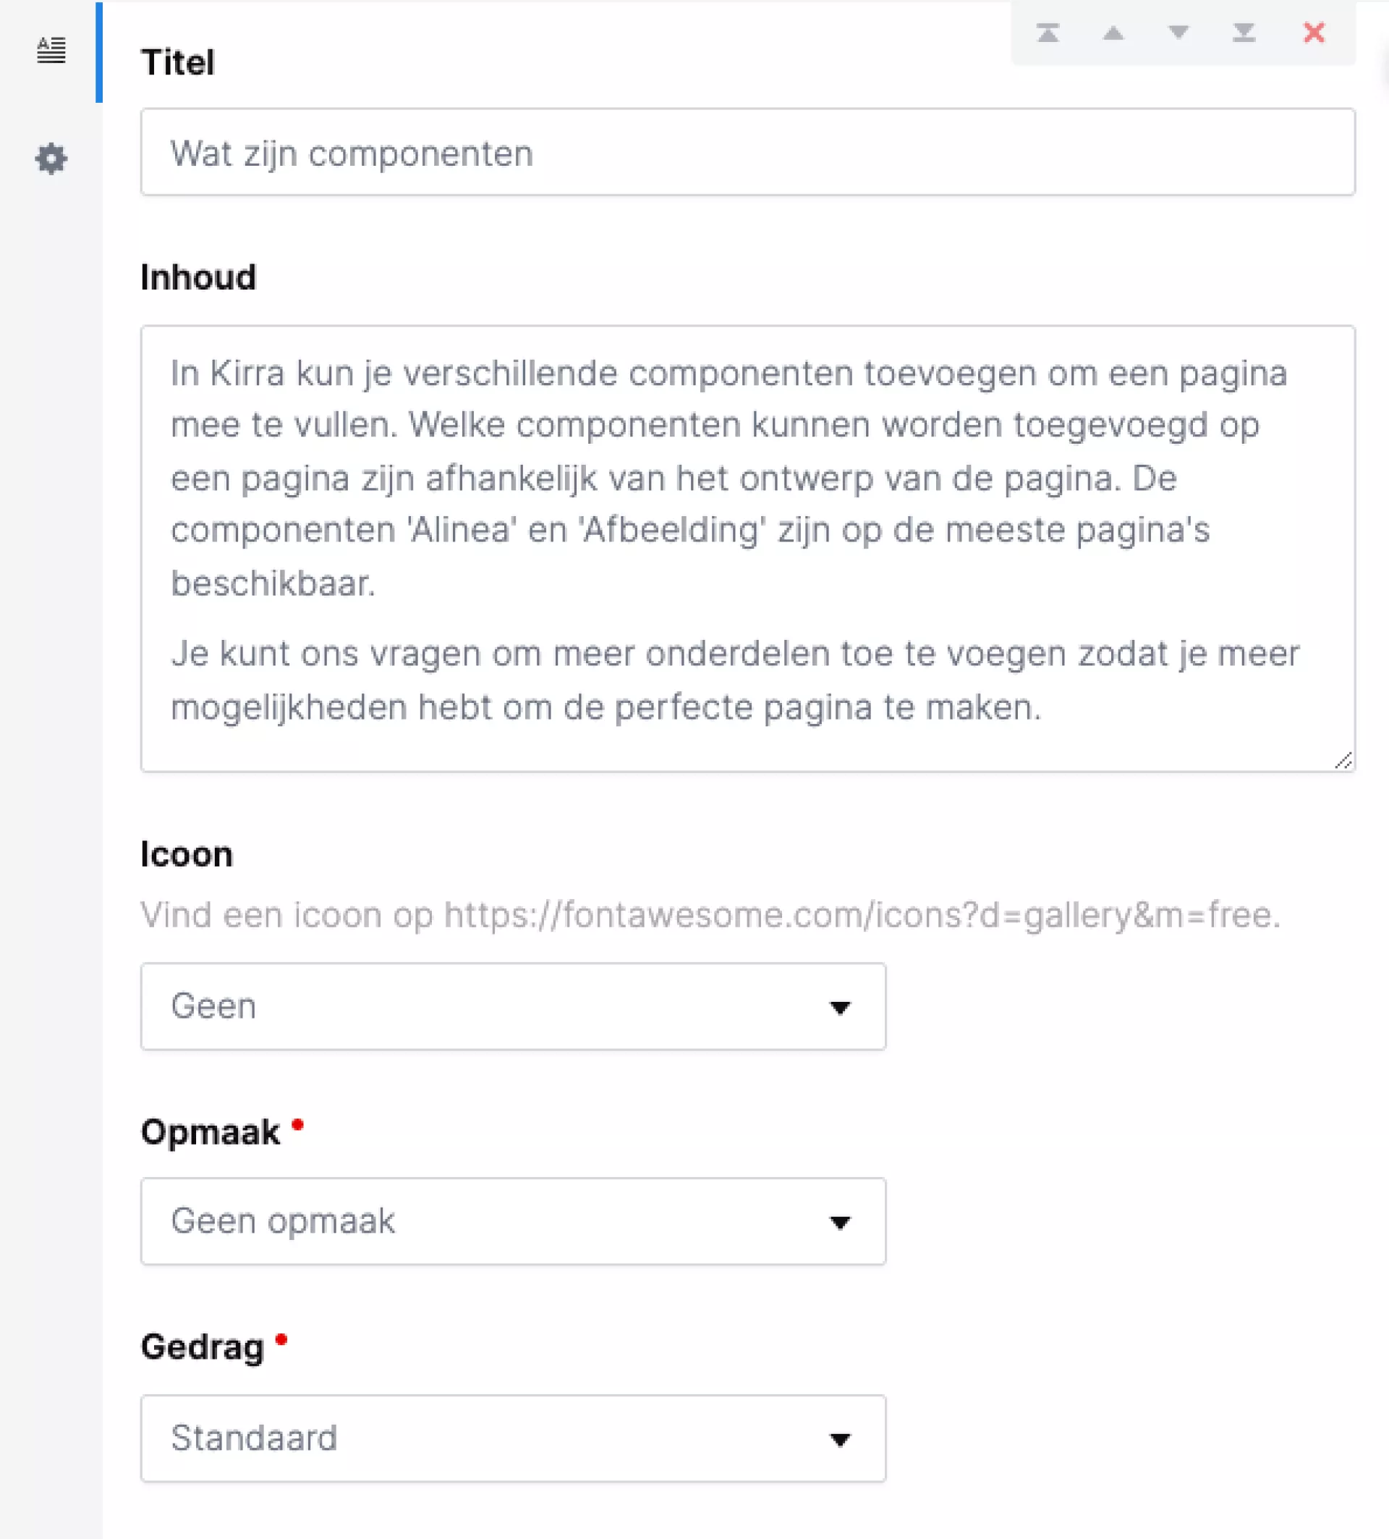Click the Titel field label

tap(178, 62)
